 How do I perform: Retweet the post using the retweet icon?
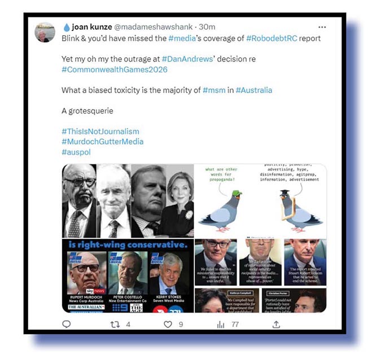coord(115,325)
